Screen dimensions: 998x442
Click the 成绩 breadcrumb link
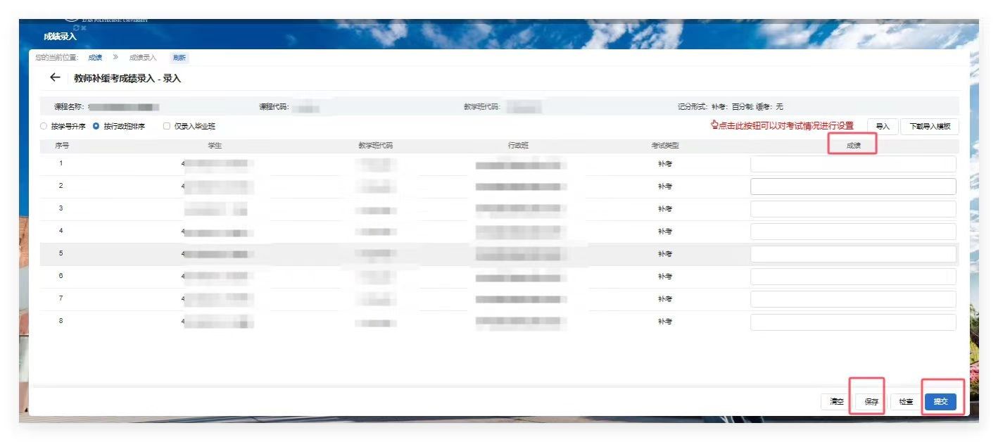click(x=95, y=58)
